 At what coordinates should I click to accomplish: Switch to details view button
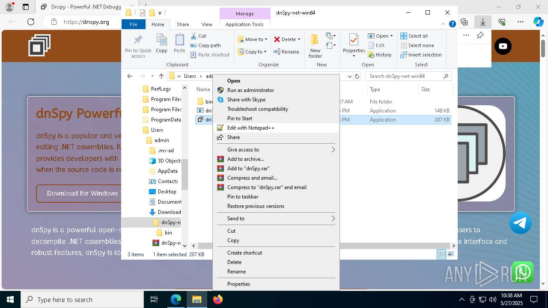(441, 254)
